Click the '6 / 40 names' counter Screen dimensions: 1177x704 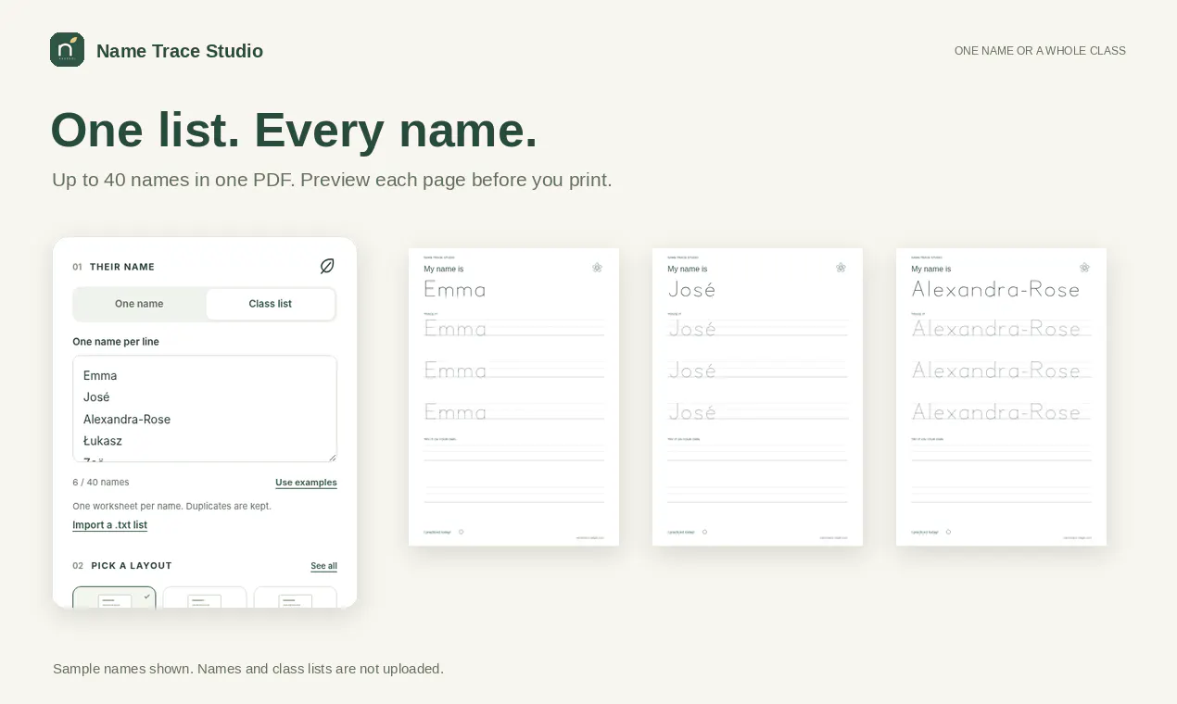tap(101, 483)
